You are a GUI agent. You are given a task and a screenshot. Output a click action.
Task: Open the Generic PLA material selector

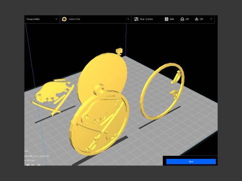(x=95, y=19)
